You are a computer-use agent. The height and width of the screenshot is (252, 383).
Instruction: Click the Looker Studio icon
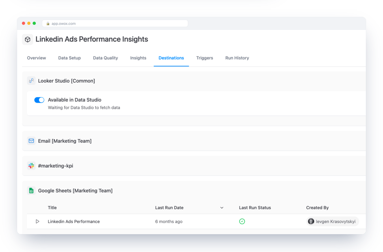click(x=31, y=81)
